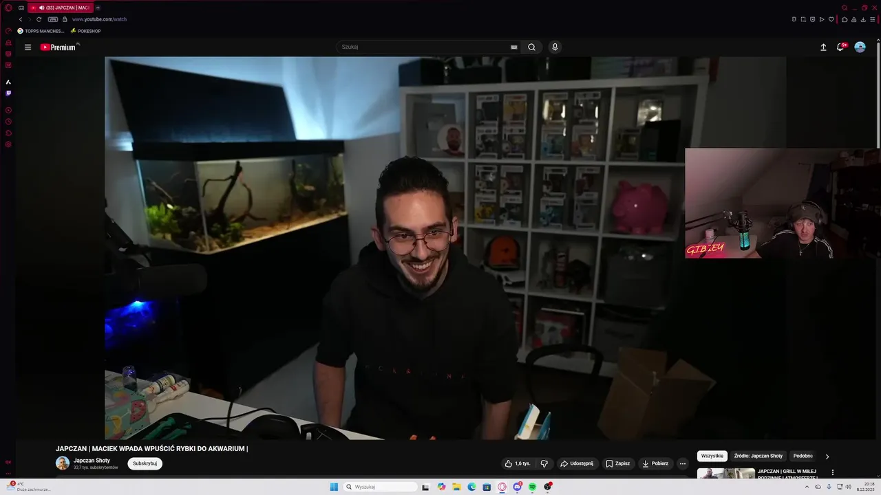Viewport: 881px width, 495px height.
Task: Open the YouTube account avatar menu
Action: 860,47
